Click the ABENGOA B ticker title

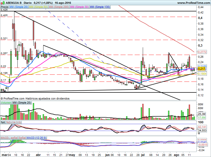click(14, 3)
